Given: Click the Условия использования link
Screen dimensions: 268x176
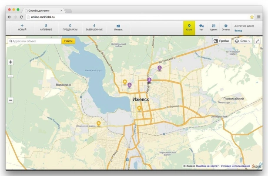Looking at the screenshot, I should 236,166.
